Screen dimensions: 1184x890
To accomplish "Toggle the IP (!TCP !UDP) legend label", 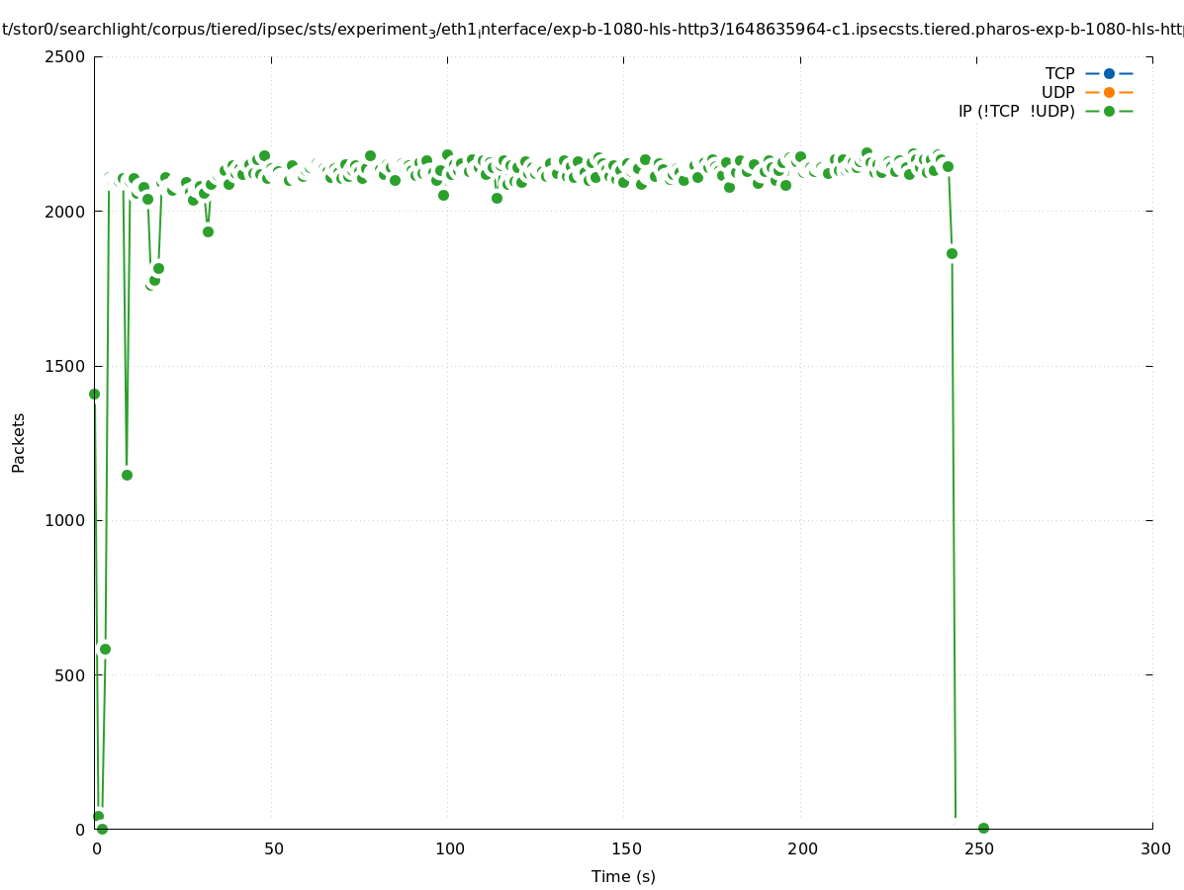I will tap(1016, 111).
